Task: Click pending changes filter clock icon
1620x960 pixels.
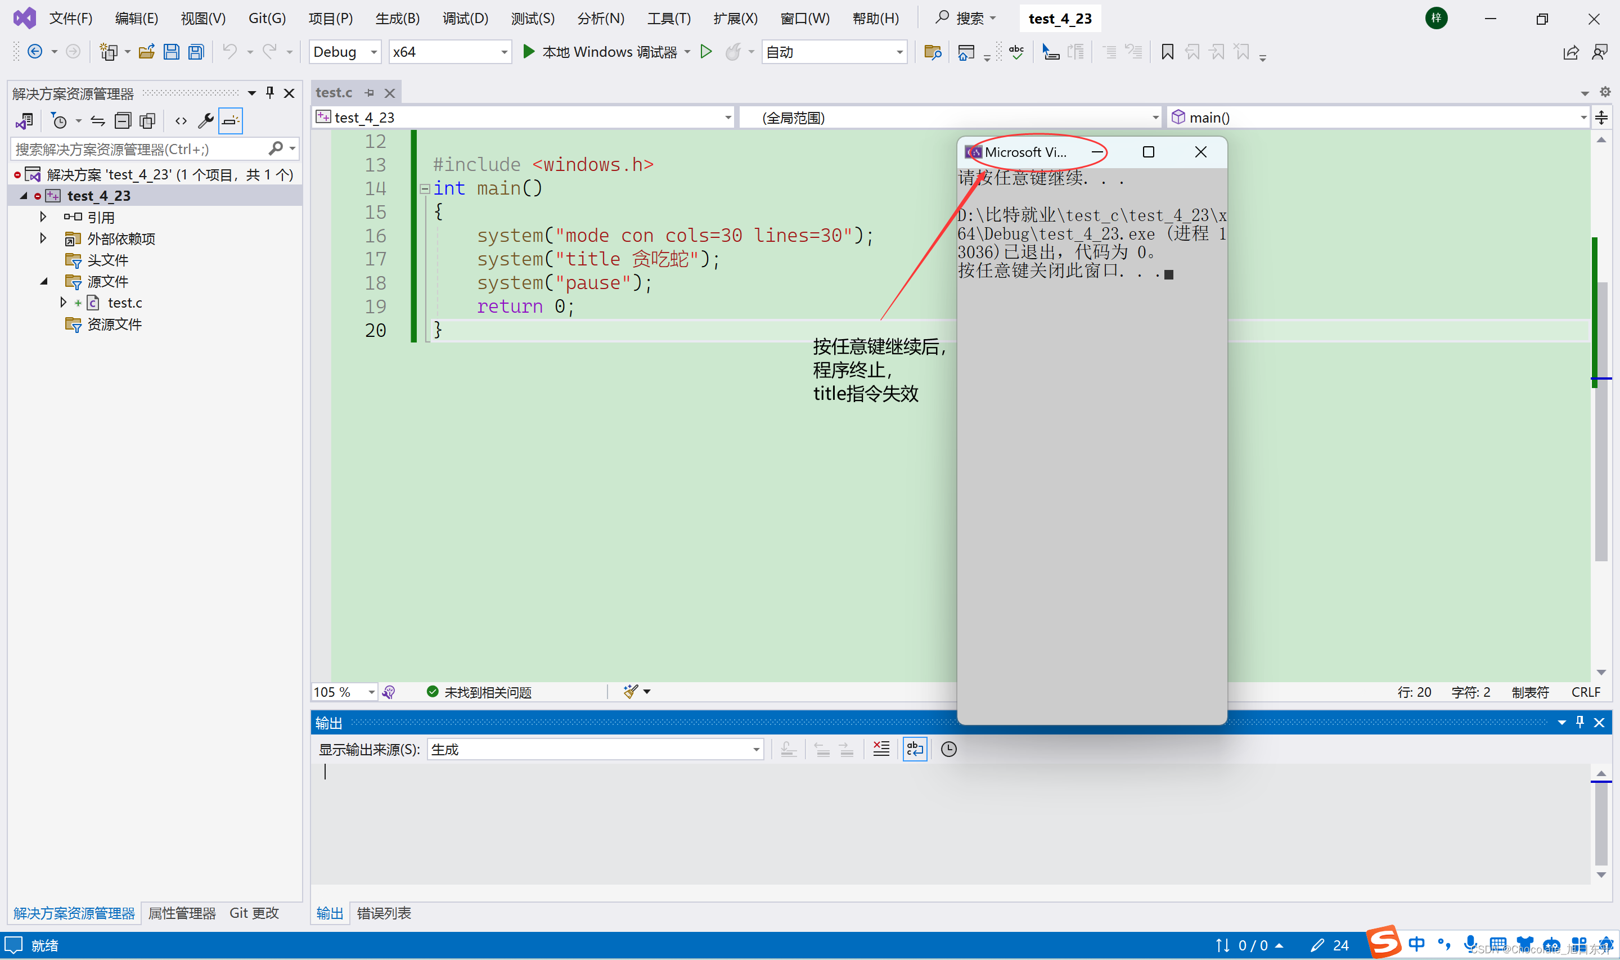Action: tap(59, 121)
